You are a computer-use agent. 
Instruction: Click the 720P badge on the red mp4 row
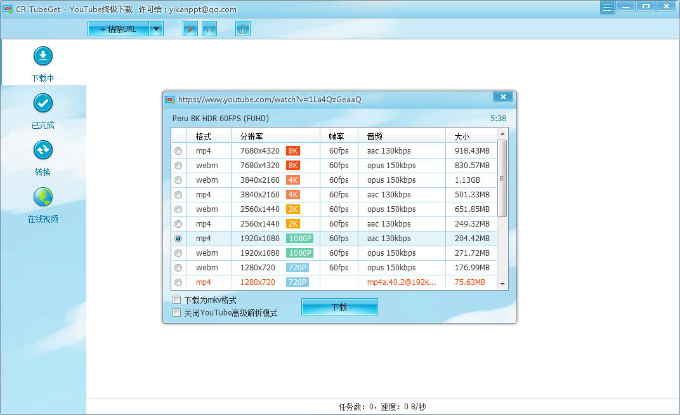(x=297, y=282)
